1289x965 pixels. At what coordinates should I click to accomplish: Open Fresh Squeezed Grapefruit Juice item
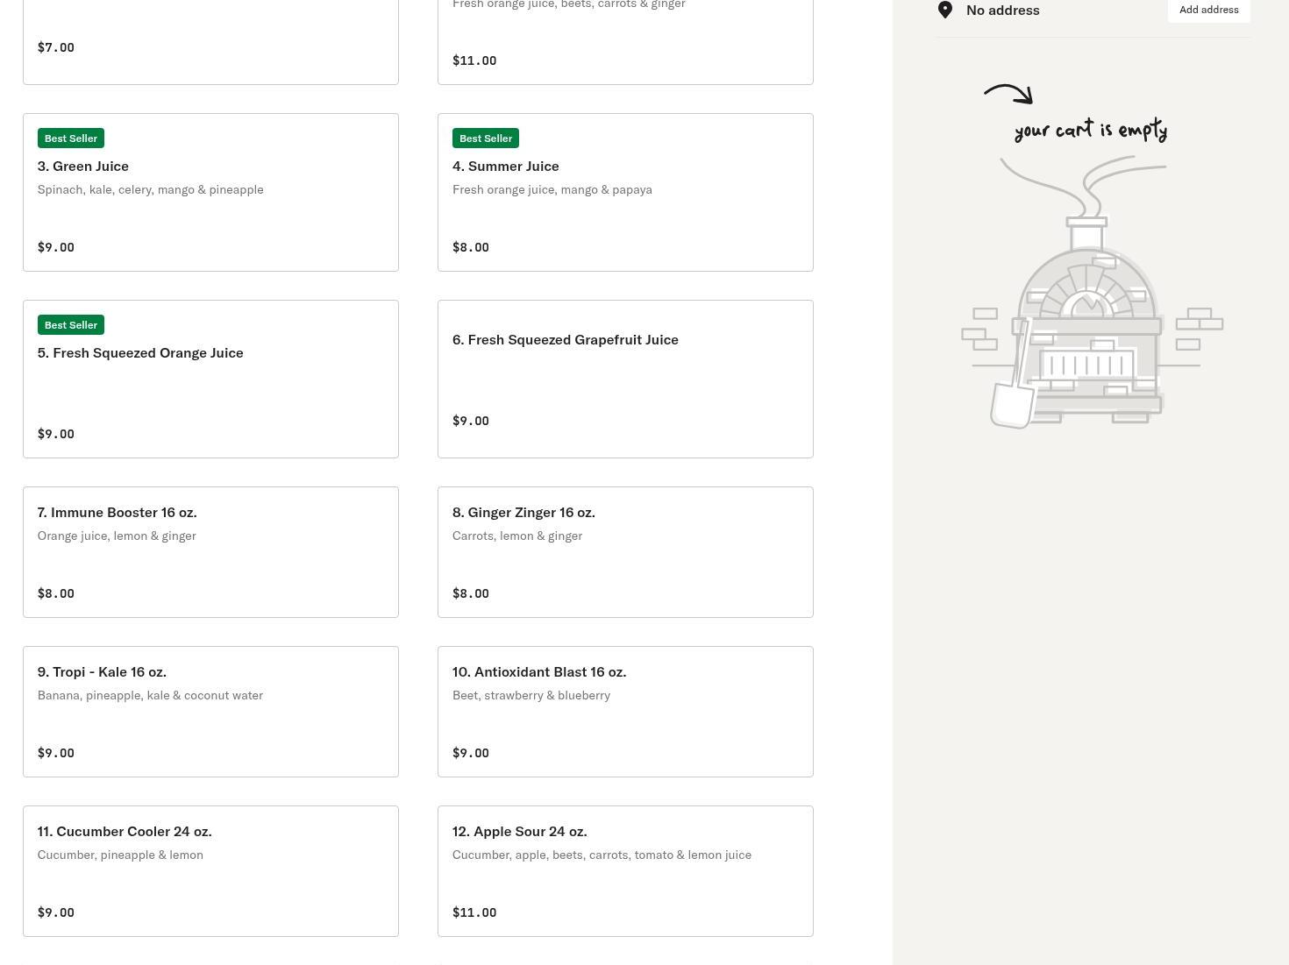(x=624, y=380)
